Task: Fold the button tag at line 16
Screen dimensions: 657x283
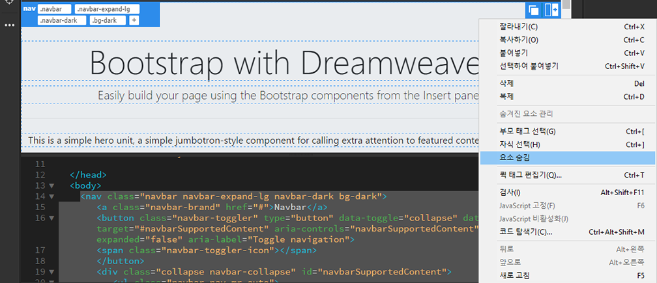Action: [51, 217]
